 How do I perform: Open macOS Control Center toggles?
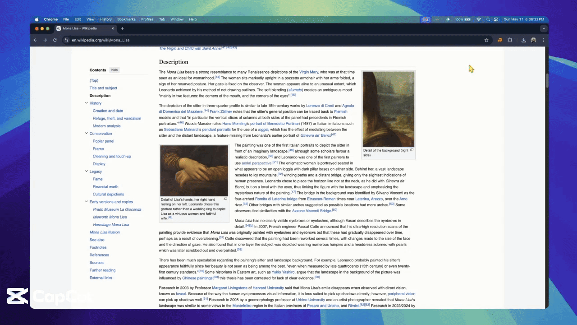click(496, 19)
